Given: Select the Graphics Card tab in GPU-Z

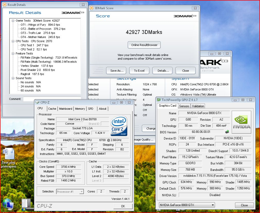Looking at the screenshot, I should coord(167,106).
